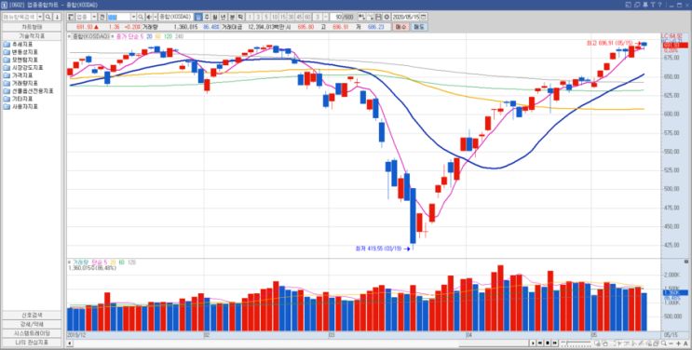Click the 전 button next to 업종 combo
This screenshot has height=350, width=692.
[x=102, y=17]
